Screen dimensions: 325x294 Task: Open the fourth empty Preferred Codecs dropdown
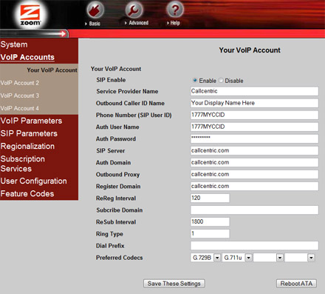click(x=300, y=258)
